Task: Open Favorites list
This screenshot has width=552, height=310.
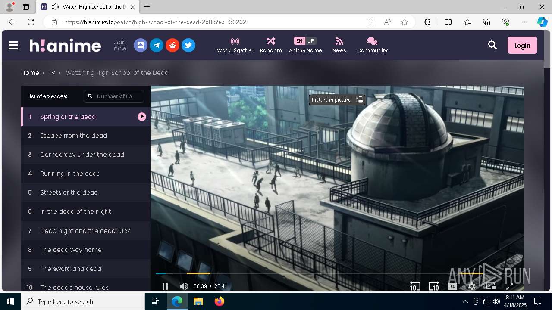Action: (x=467, y=22)
